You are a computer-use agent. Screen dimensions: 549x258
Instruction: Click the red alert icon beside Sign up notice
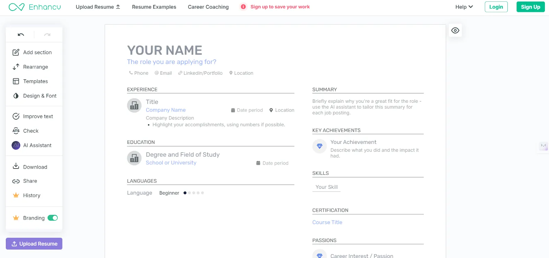243,7
